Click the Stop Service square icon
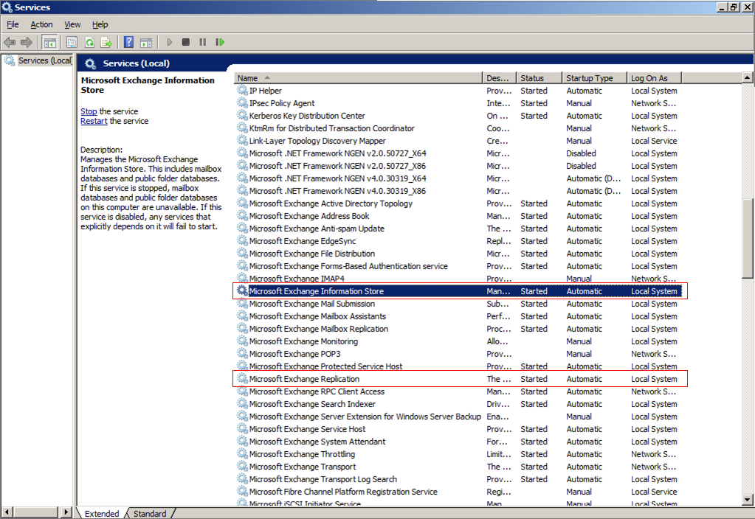The width and height of the screenshot is (755, 519). [186, 42]
